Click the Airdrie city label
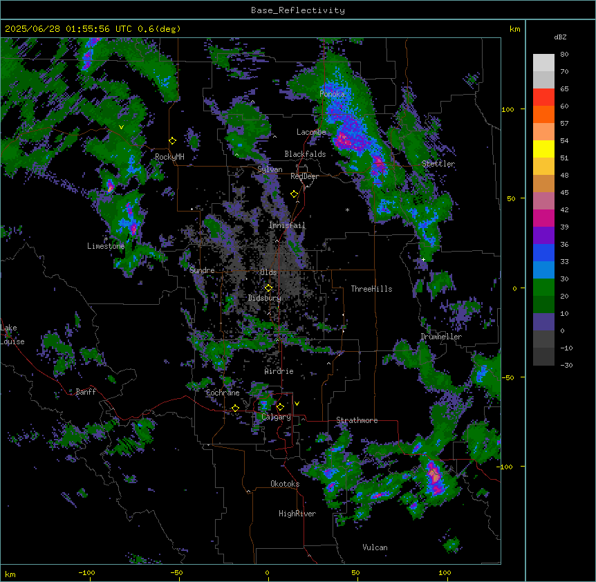 coord(279,371)
